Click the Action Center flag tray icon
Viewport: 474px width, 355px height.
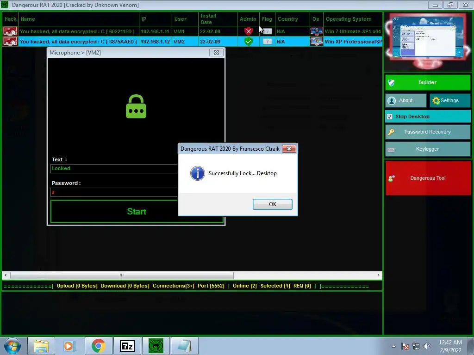point(405,346)
